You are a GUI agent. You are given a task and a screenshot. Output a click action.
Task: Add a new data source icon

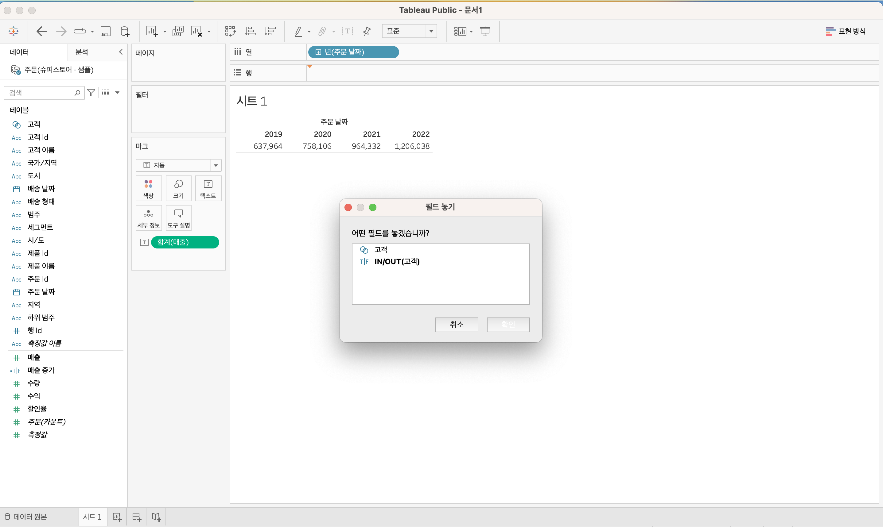[x=125, y=31]
